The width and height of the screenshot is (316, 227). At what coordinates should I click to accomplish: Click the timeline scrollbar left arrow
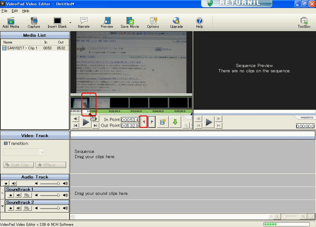click(73, 216)
